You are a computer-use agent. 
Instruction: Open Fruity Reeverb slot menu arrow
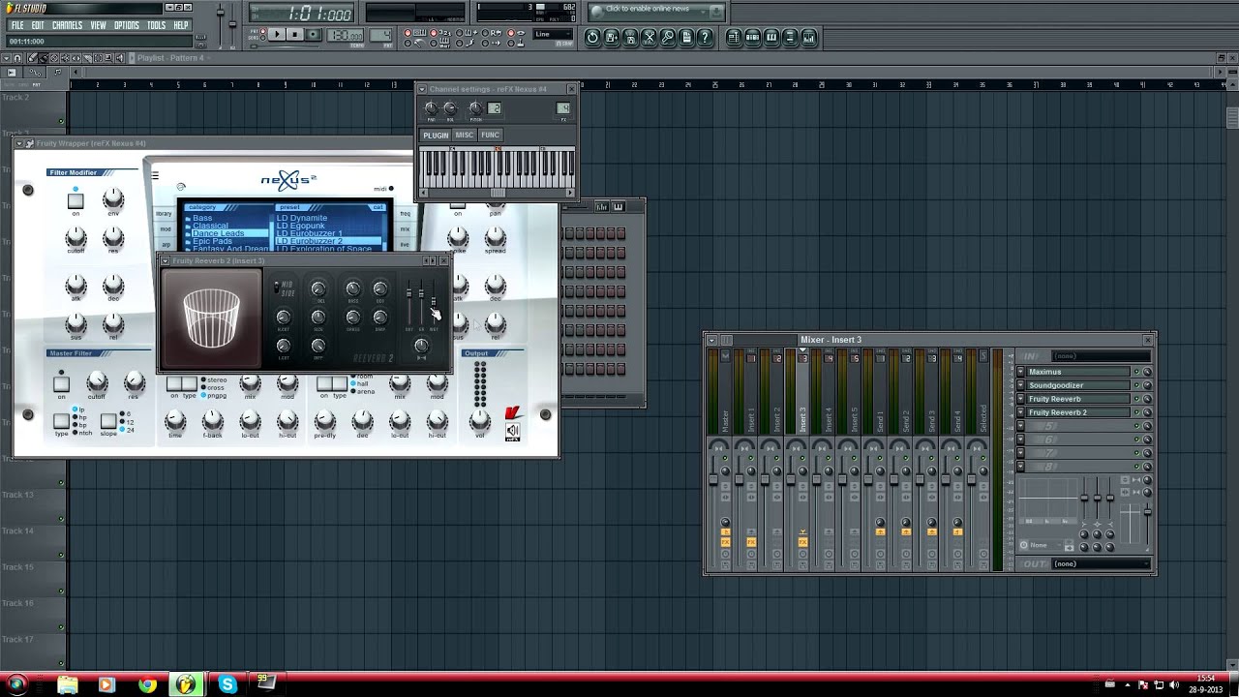pyautogui.click(x=1020, y=399)
